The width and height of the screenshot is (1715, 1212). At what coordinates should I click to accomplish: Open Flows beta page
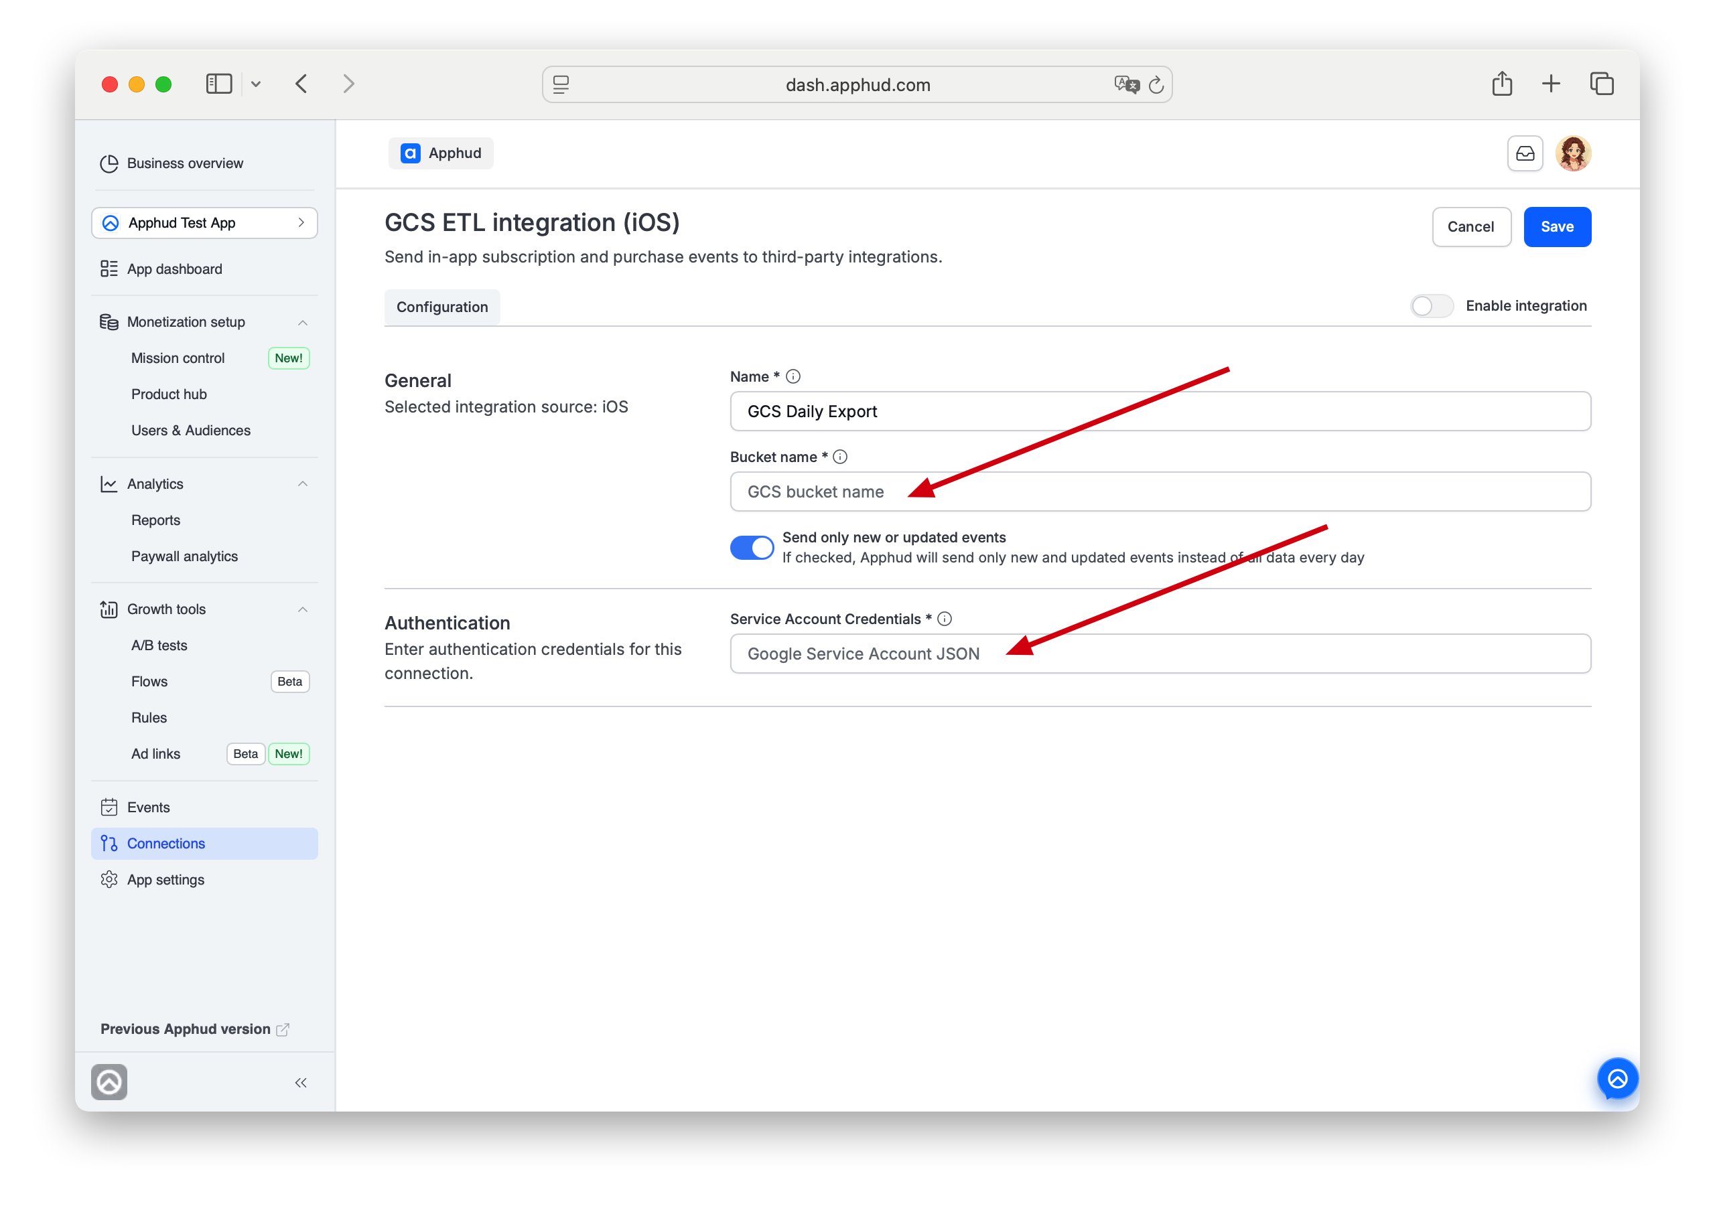coord(149,681)
